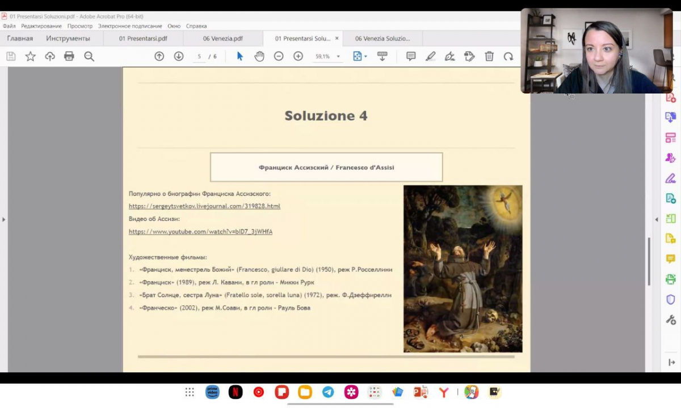Add file to starred with star icon
This screenshot has height=408, width=681.
[30, 56]
